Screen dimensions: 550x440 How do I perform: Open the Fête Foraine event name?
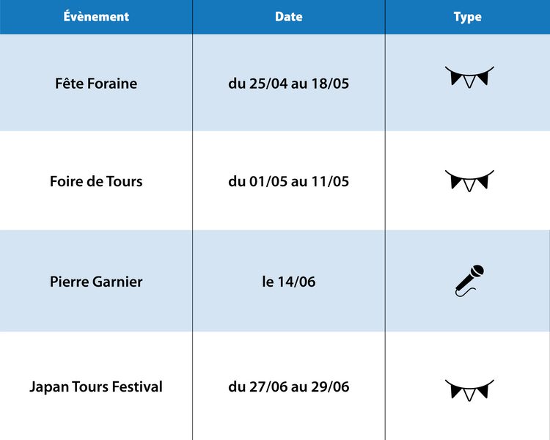point(96,84)
